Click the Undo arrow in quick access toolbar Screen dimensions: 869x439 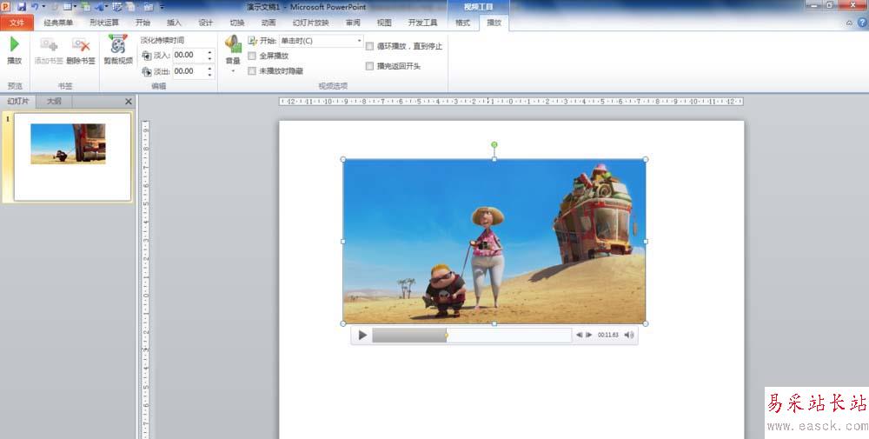click(x=35, y=7)
